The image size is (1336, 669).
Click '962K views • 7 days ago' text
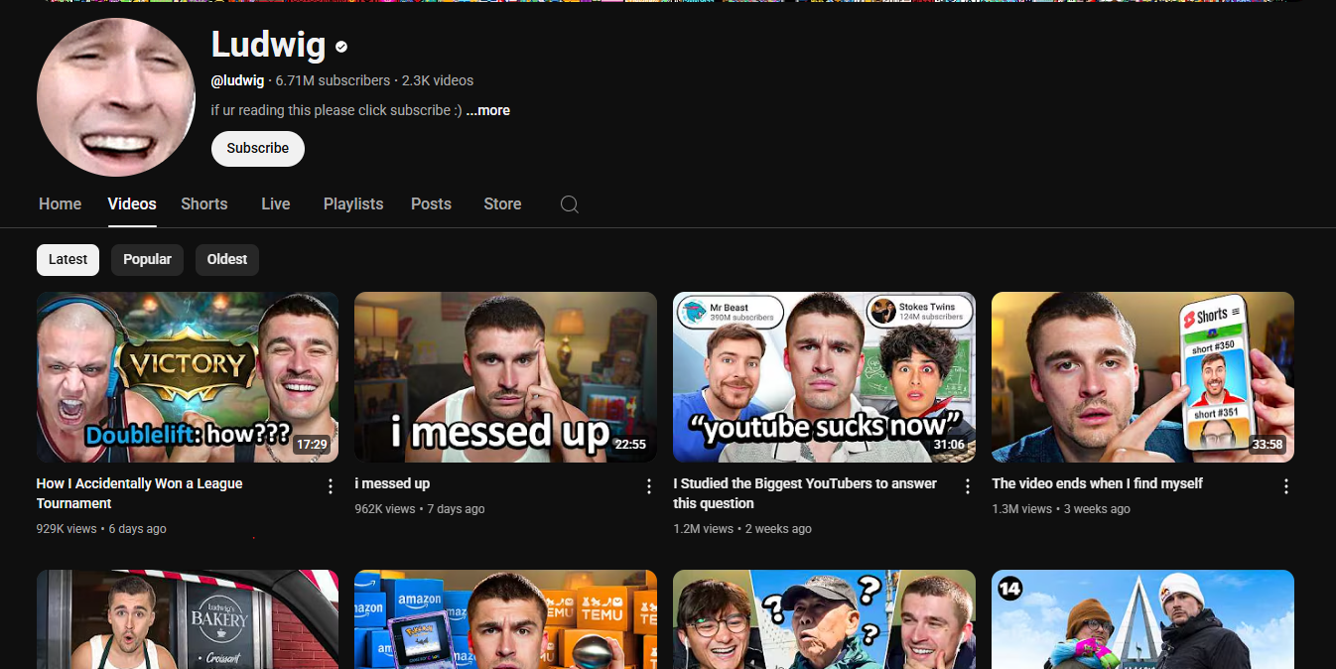(x=420, y=509)
